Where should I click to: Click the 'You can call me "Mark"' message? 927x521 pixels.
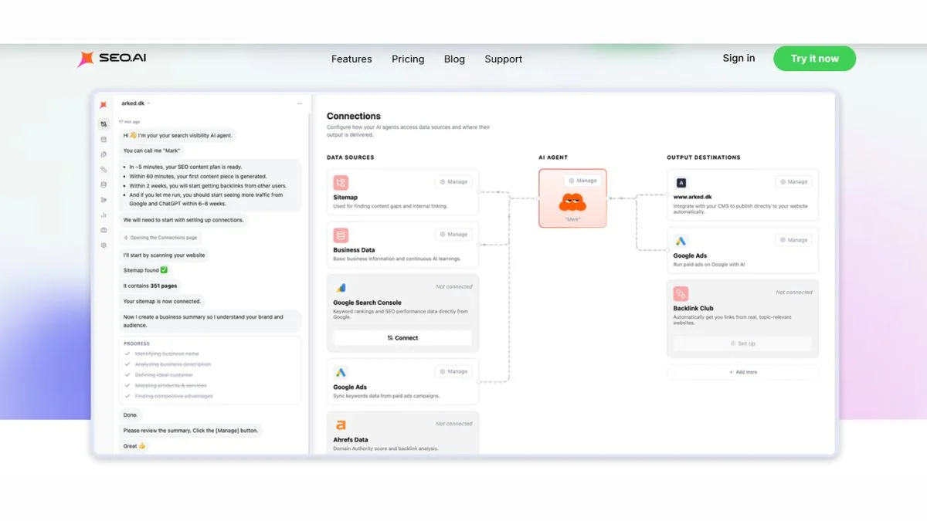point(151,151)
